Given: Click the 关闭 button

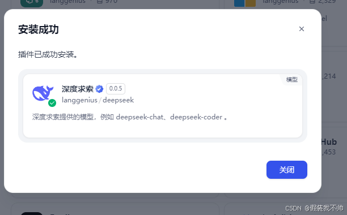Looking at the screenshot, I should coord(286,170).
